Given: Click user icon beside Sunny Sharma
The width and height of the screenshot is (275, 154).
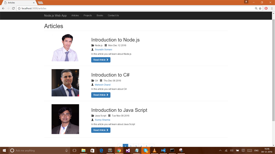Looking at the screenshot, I should (x=92, y=120).
